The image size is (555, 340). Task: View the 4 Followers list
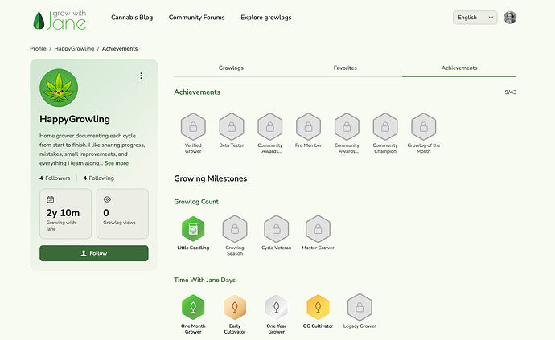(x=55, y=178)
